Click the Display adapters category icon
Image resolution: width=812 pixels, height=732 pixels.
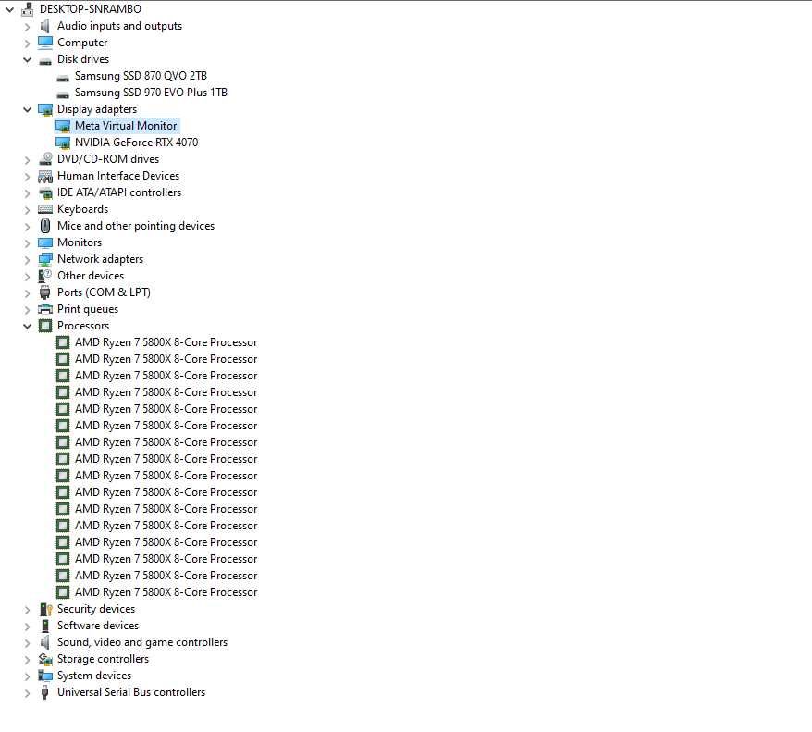45,109
